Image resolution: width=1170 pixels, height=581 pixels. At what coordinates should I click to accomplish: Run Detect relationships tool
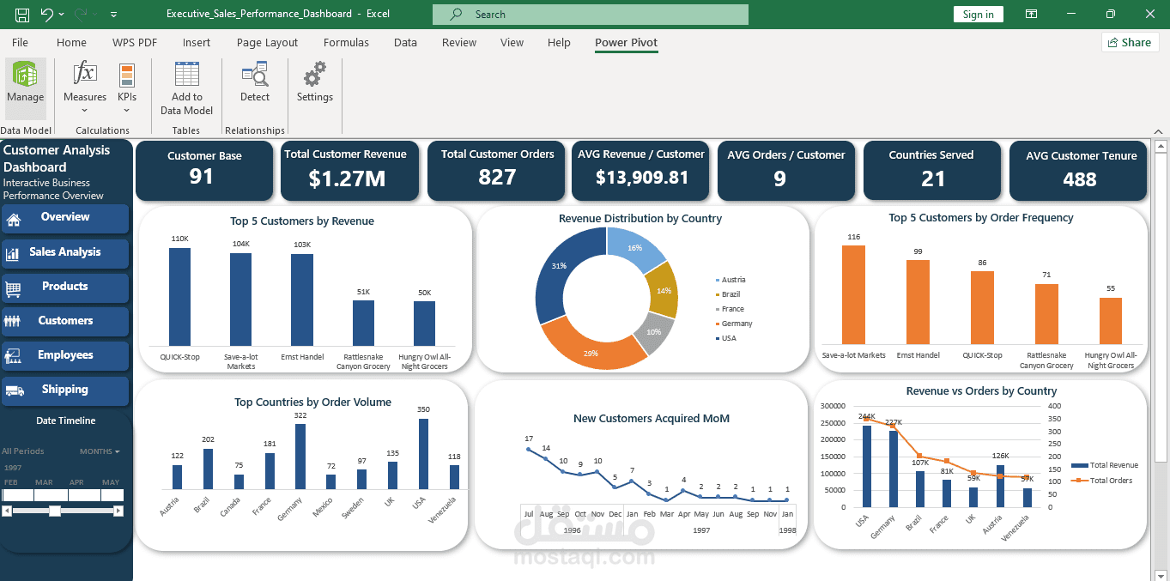click(254, 75)
